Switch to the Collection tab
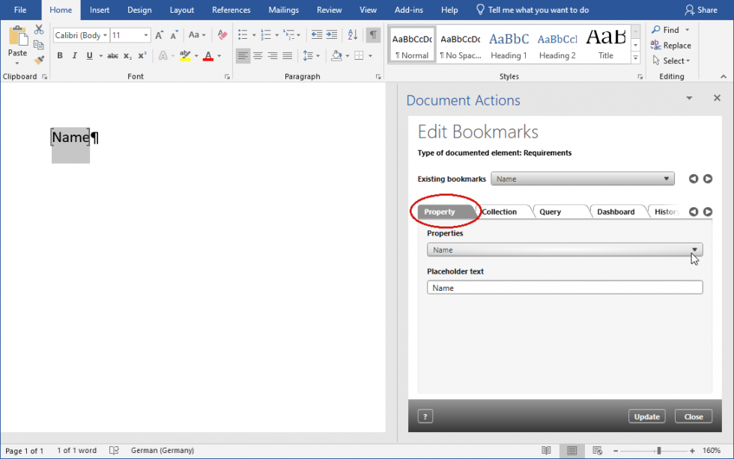This screenshot has height=459, width=734. click(x=500, y=212)
